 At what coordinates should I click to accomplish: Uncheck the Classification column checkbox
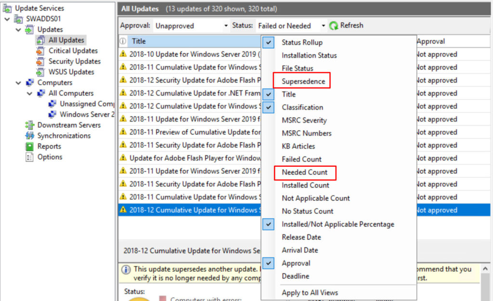[x=268, y=107]
